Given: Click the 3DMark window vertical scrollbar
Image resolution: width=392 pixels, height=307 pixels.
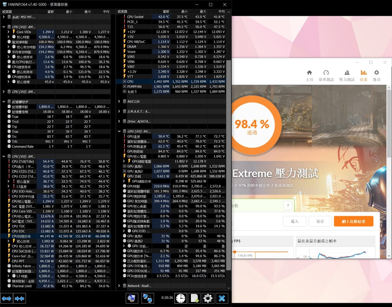Looking at the screenshot, I should (389, 172).
